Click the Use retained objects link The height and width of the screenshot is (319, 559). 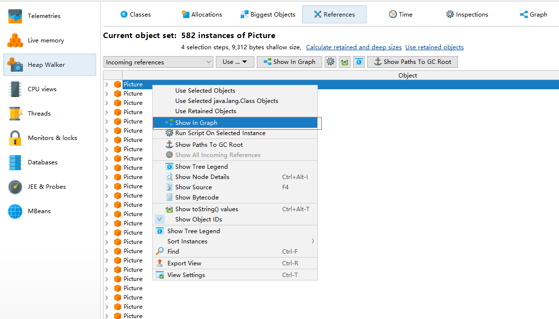click(434, 47)
